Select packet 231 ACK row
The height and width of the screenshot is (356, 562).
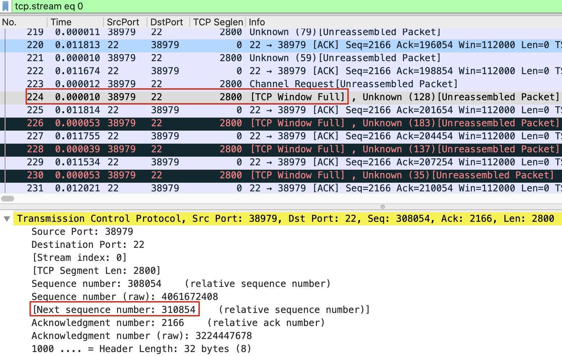click(x=253, y=188)
